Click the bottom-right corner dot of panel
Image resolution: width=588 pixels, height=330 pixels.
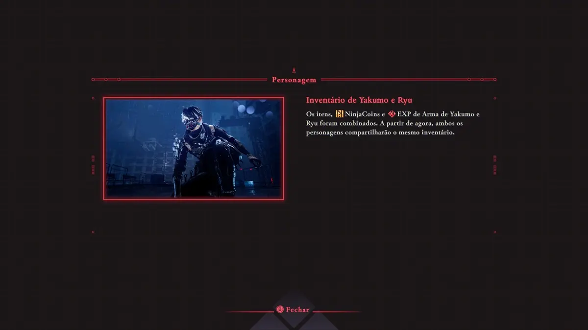pos(495,232)
